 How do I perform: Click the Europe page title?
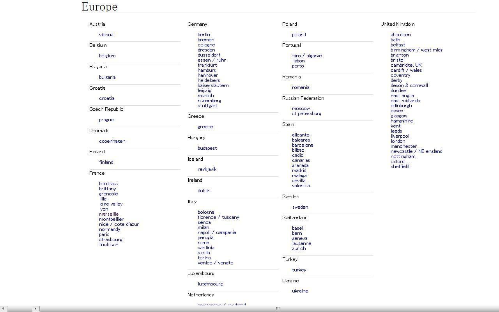tap(99, 7)
